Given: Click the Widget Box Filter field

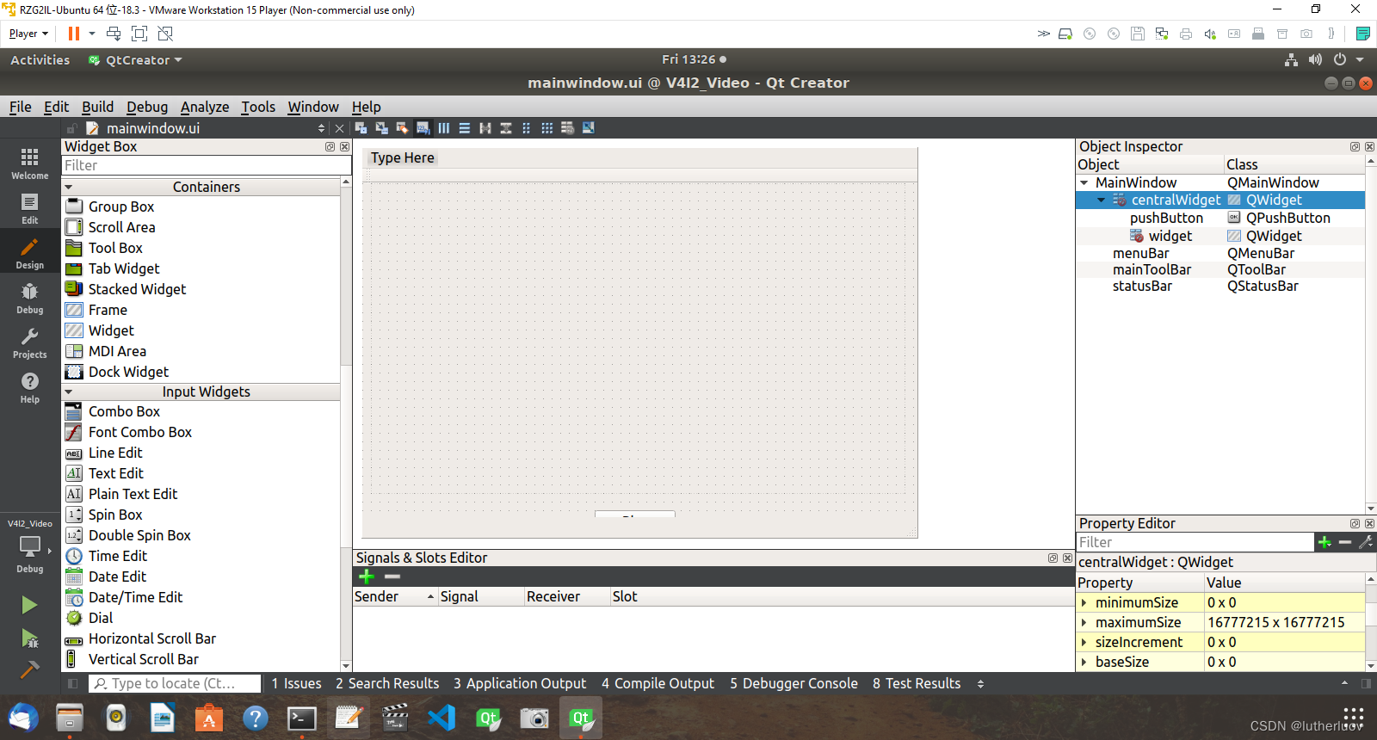Looking at the screenshot, I should click(207, 165).
